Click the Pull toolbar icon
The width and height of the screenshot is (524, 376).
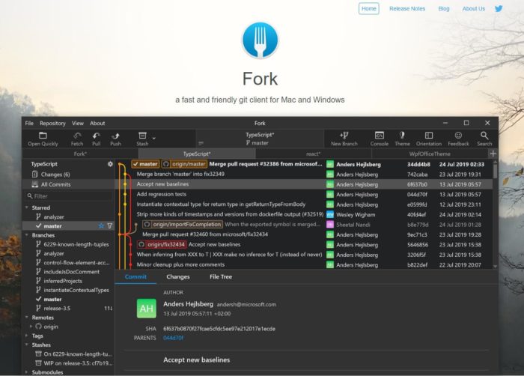point(97,136)
